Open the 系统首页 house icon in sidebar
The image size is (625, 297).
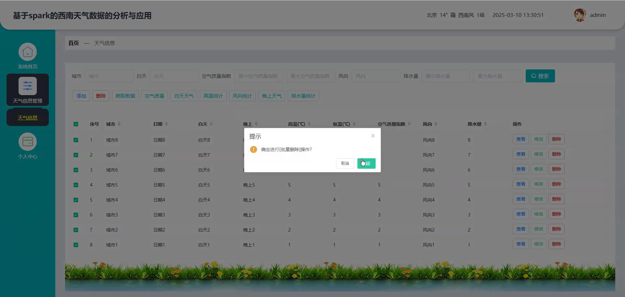pyautogui.click(x=28, y=52)
